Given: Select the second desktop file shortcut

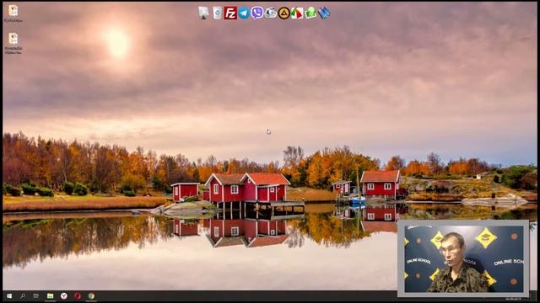Looking at the screenshot, I should (13, 43).
